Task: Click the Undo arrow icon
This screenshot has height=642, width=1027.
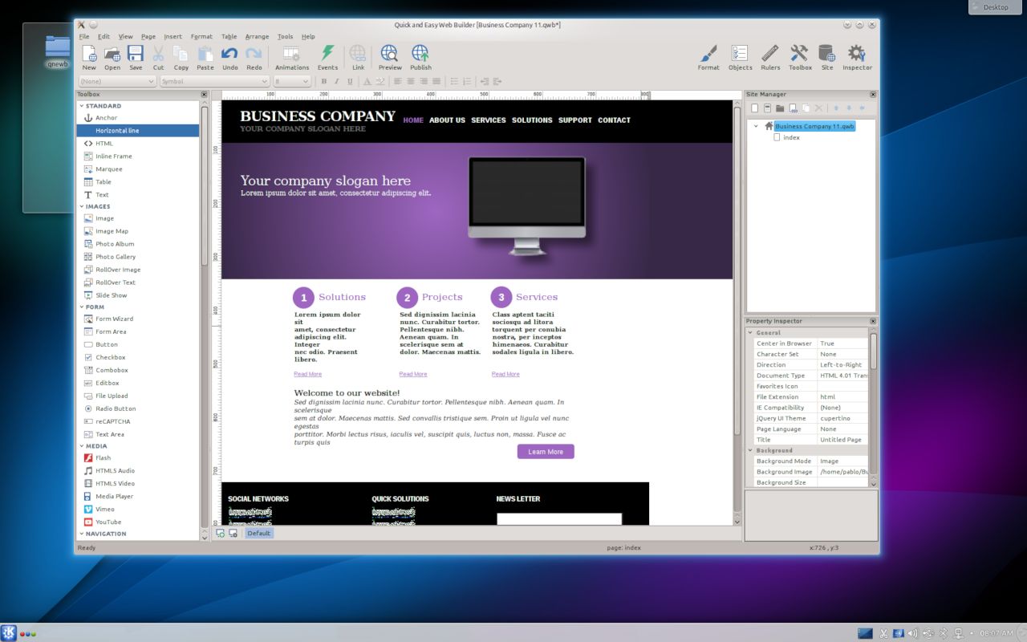Action: (x=230, y=57)
